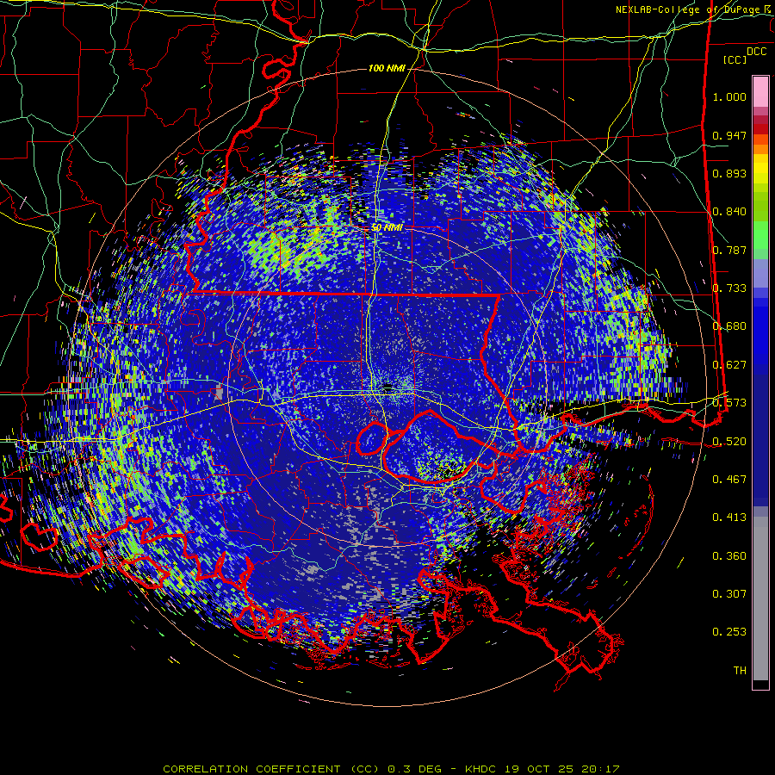This screenshot has width=775, height=775.
Task: Select the 0.787 legend value
Action: 729,250
